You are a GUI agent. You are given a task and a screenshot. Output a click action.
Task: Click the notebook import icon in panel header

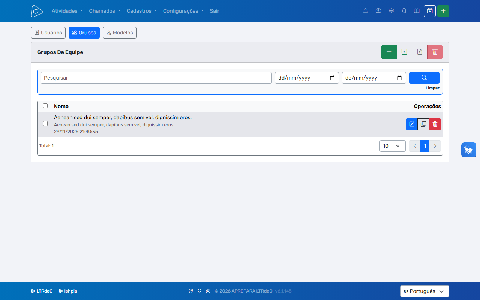pyautogui.click(x=404, y=52)
